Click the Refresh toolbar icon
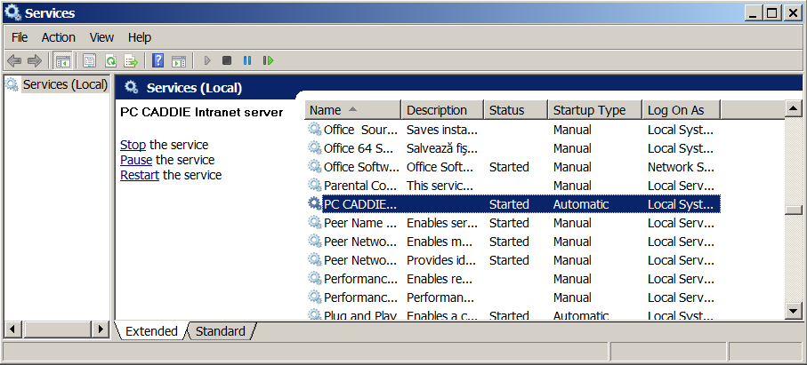Screen dimensions: 807x365 [x=110, y=60]
